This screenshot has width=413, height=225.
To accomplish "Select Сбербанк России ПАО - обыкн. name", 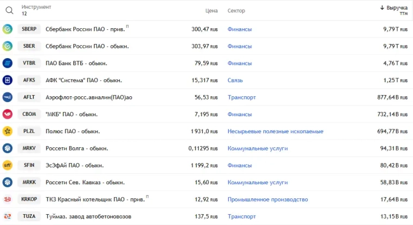I will click(87, 46).
